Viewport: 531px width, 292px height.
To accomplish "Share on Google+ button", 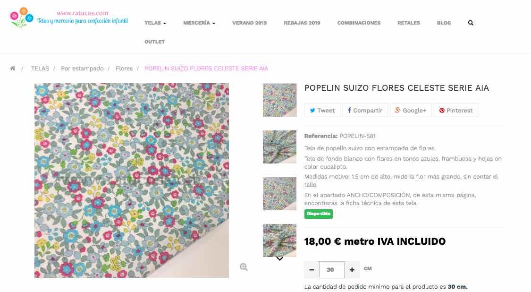I will click(411, 110).
